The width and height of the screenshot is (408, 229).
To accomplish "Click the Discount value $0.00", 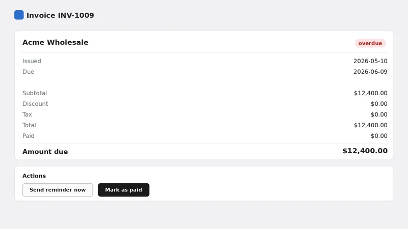I will (379, 104).
